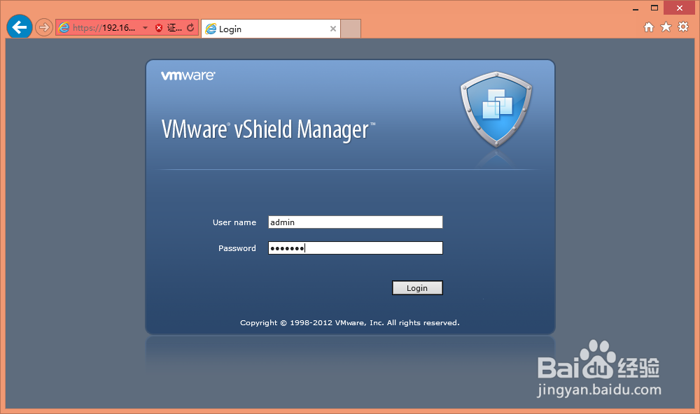Maximize the browser window
This screenshot has height=414, width=700.
click(x=654, y=8)
